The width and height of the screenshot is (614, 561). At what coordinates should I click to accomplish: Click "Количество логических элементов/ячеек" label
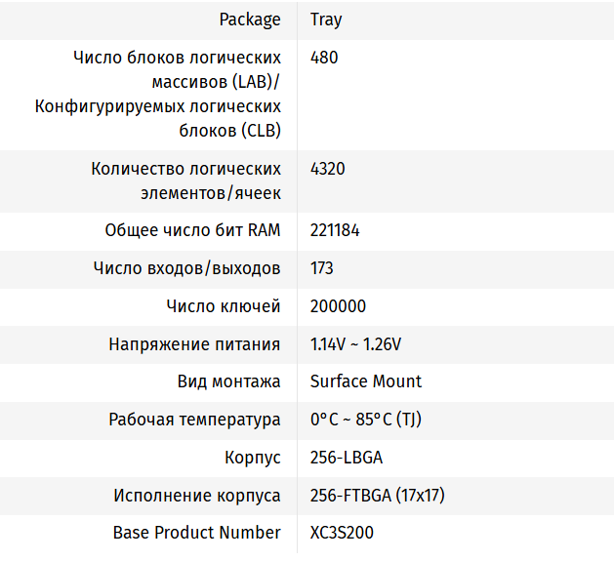(x=185, y=180)
